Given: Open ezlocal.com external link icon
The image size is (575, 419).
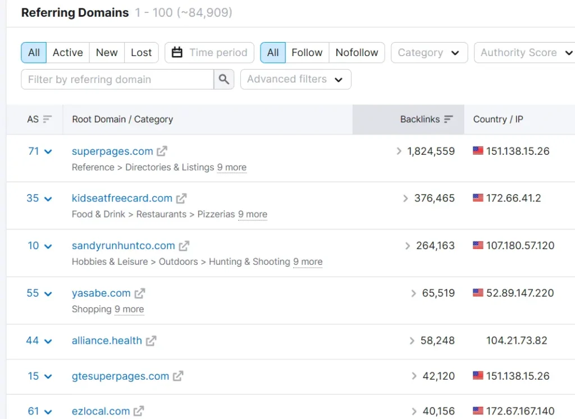Looking at the screenshot, I should 139,411.
